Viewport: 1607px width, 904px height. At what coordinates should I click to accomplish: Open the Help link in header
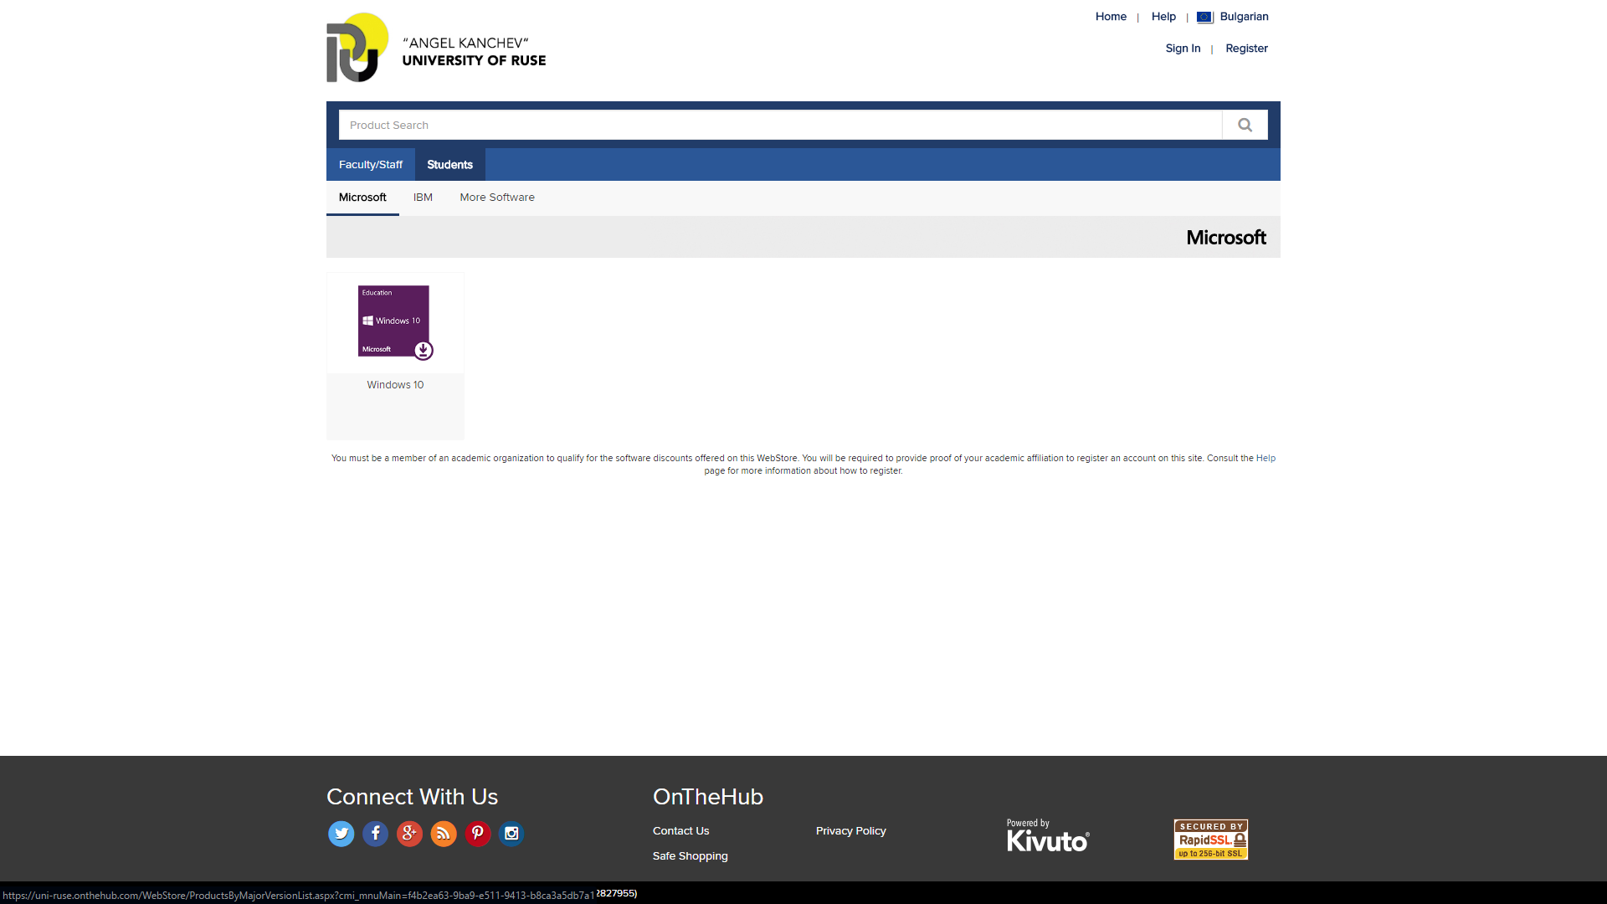click(1163, 17)
